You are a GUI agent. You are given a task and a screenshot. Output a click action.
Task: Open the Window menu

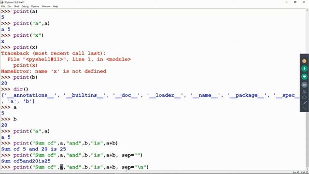coord(46,6)
